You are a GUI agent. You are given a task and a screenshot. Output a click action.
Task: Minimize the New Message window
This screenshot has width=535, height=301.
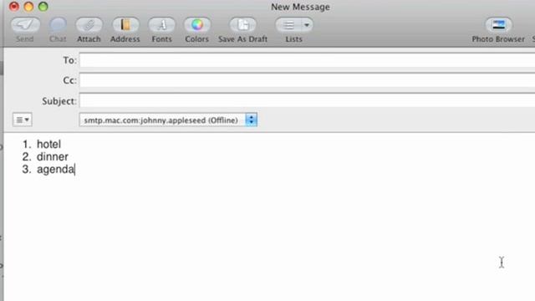pos(28,7)
